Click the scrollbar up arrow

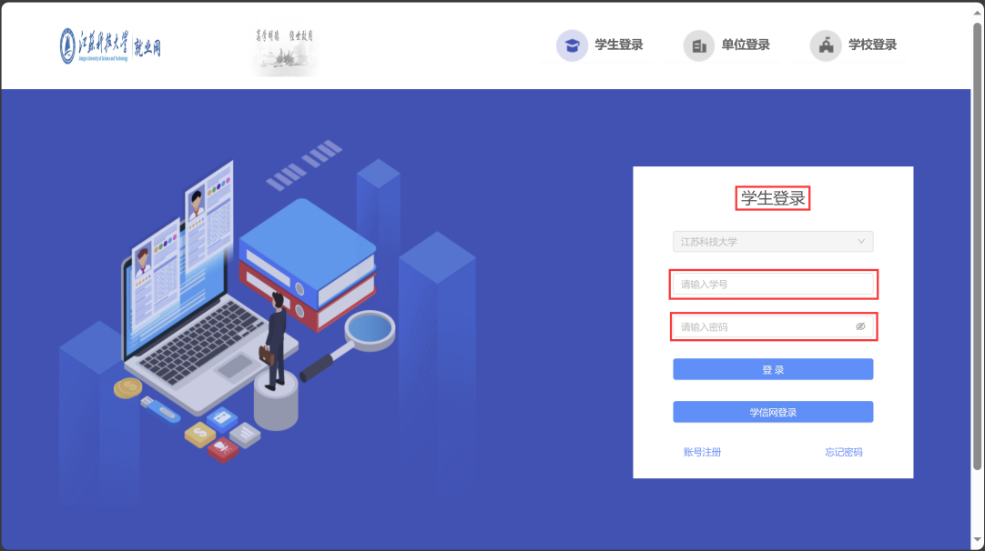click(978, 8)
